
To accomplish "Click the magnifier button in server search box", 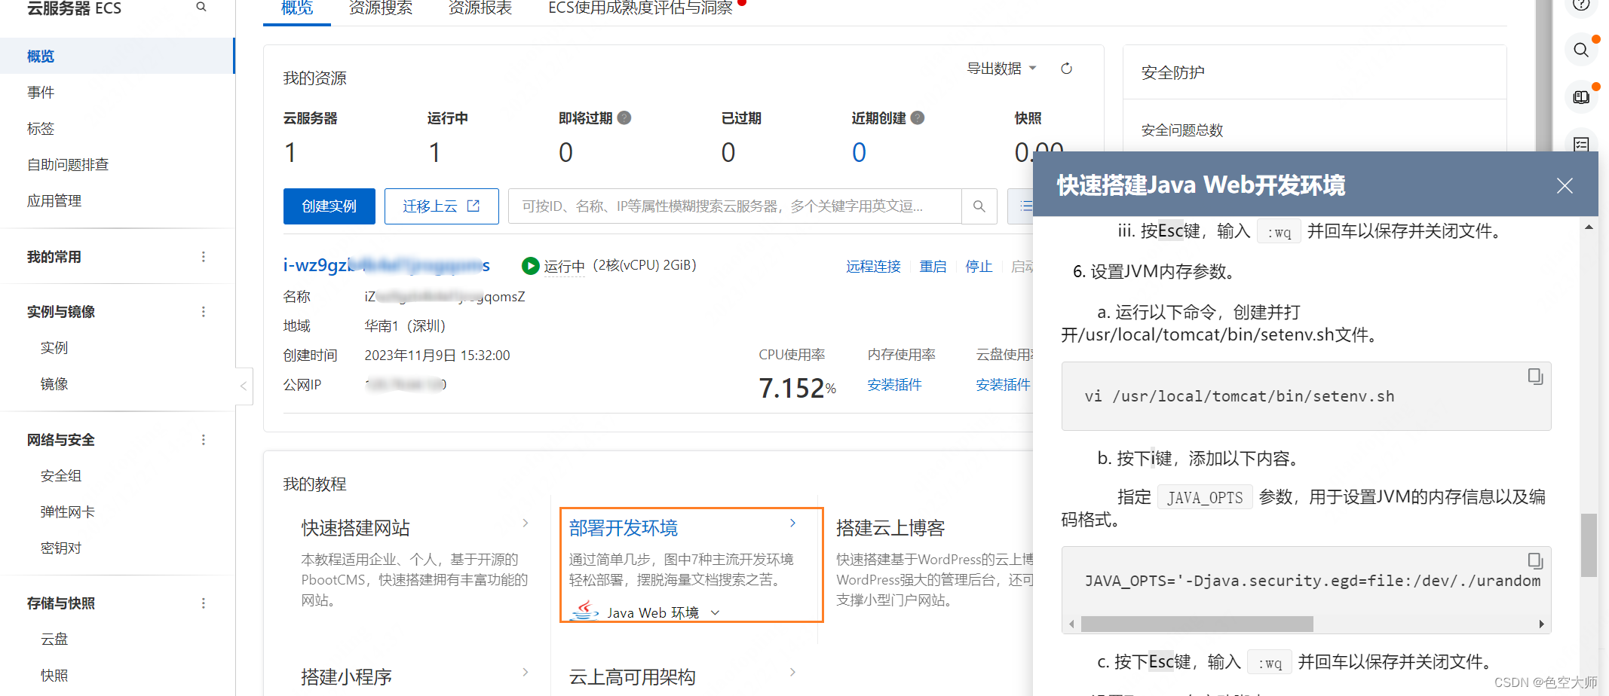I will [x=979, y=206].
